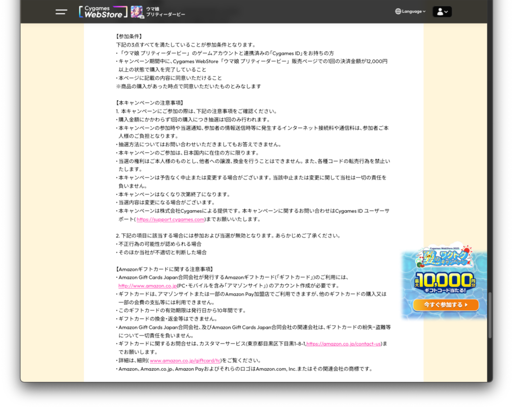Viewport: 513px width, 409px height.
Task: Click the arrow on 今すぐ参加する button
Action: (466, 305)
